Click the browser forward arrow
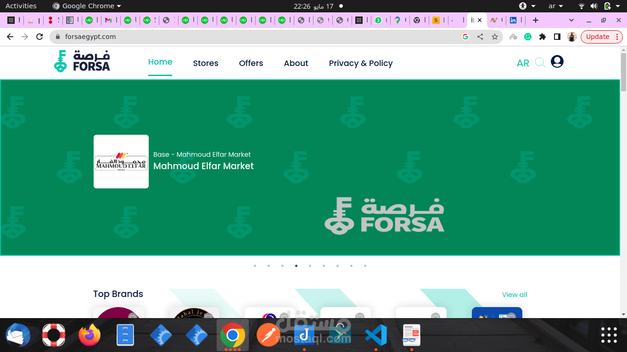The height and width of the screenshot is (352, 627). click(25, 37)
